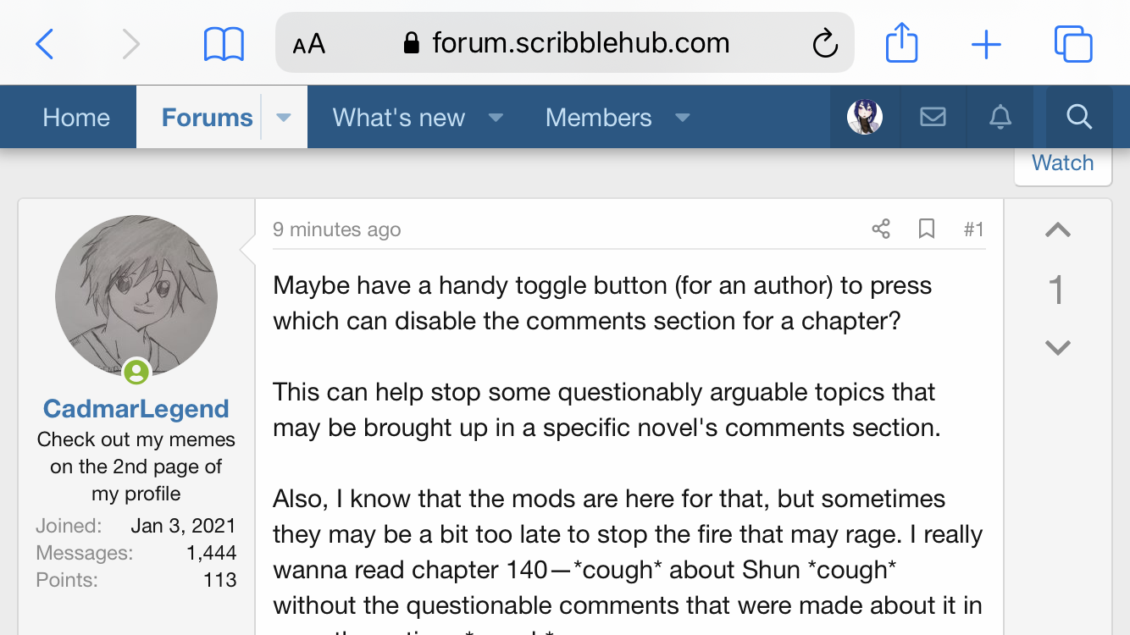Expand the Forums dropdown arrow
Image resolution: width=1130 pixels, height=635 pixels.
(284, 118)
